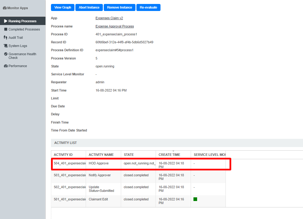Click the Abort Instance button
The height and width of the screenshot is (219, 303).
point(89,7)
